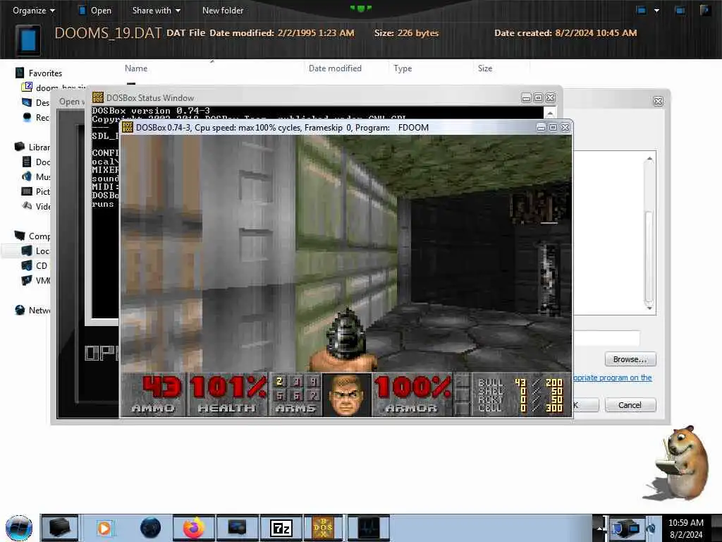
Task: Click the Recent Places icon in sidebar
Action: 27,117
